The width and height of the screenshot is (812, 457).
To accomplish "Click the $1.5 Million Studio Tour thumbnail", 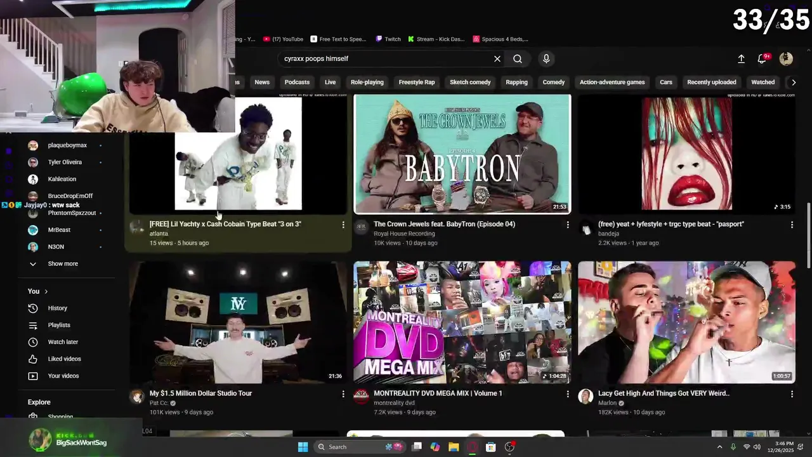I will [238, 322].
